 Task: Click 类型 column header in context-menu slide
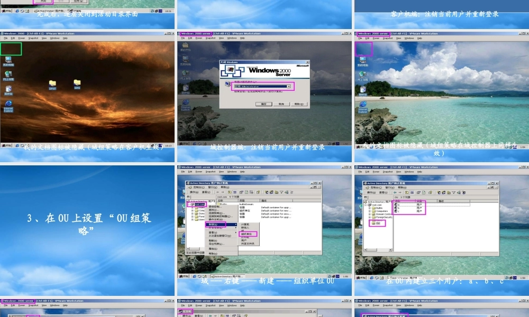point(249,201)
